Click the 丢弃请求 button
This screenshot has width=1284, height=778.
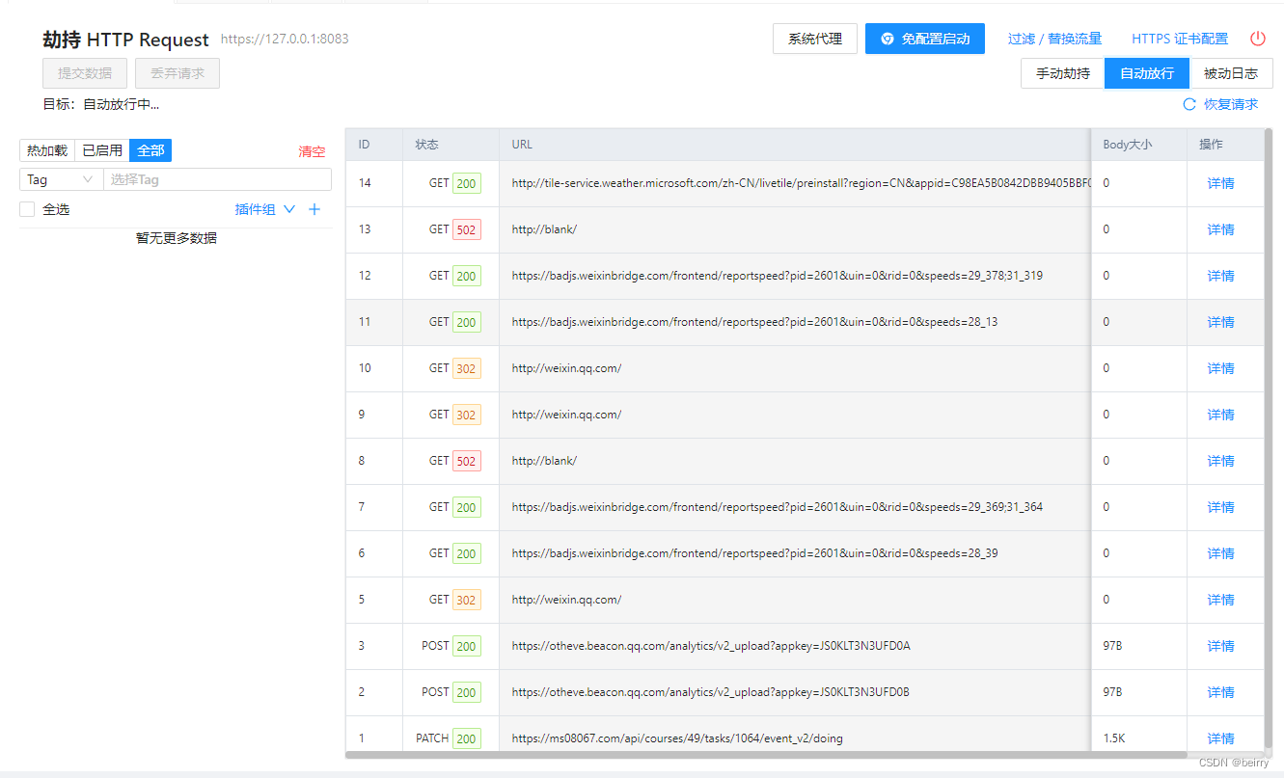[x=178, y=73]
